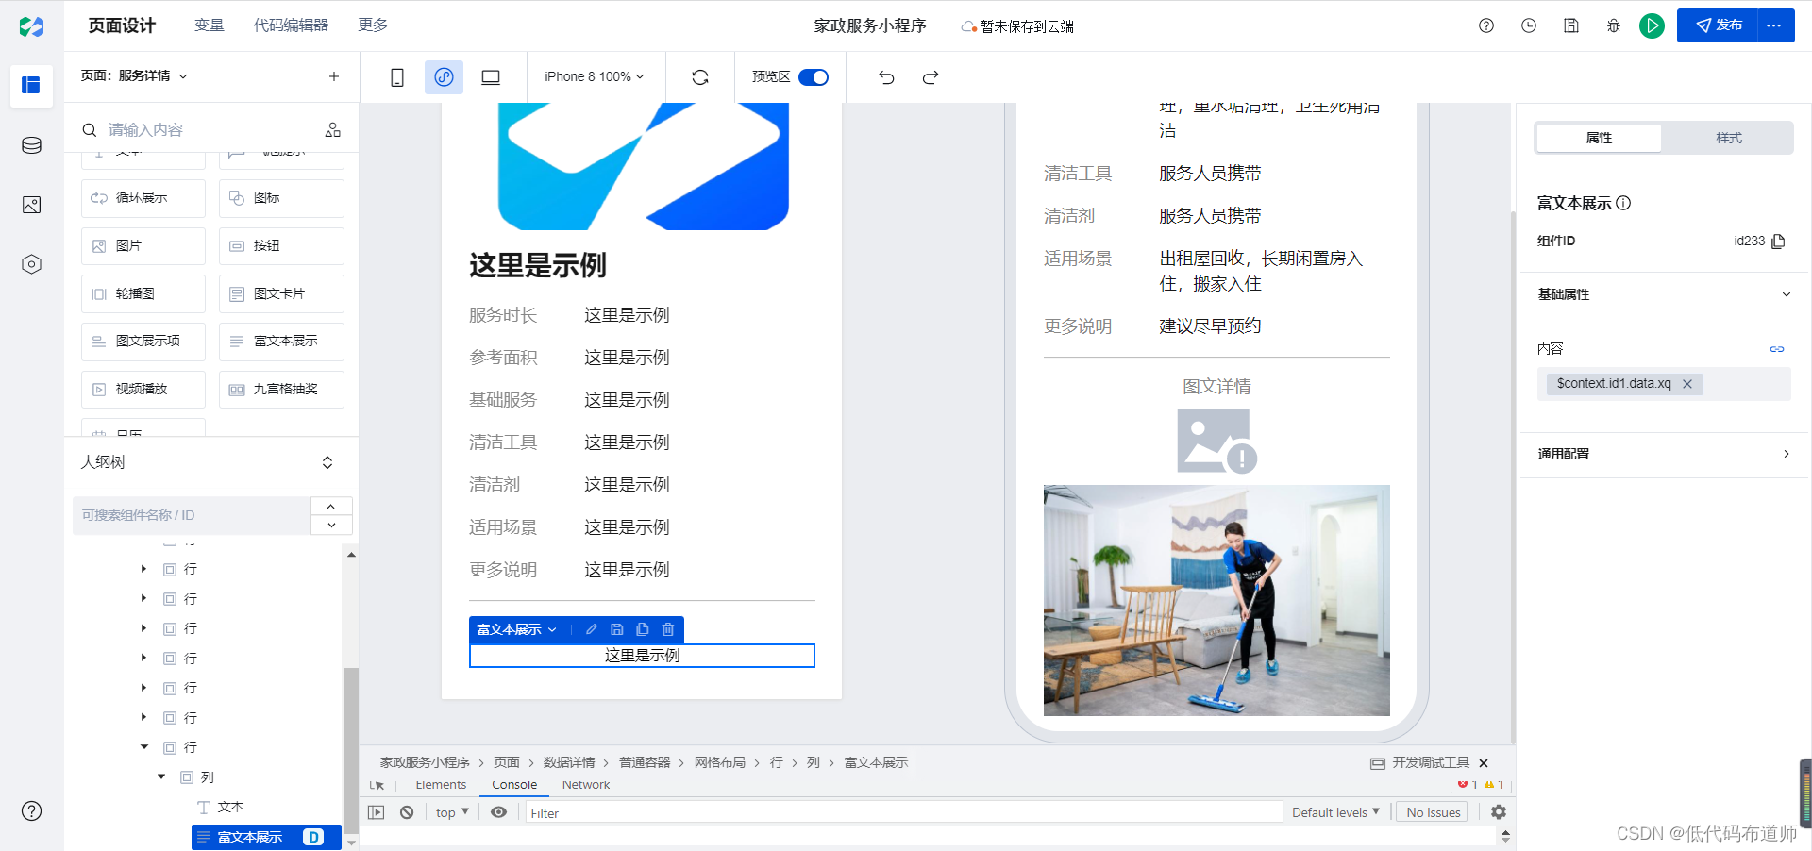Click the content binding link icon
The height and width of the screenshot is (851, 1812).
1777,349
